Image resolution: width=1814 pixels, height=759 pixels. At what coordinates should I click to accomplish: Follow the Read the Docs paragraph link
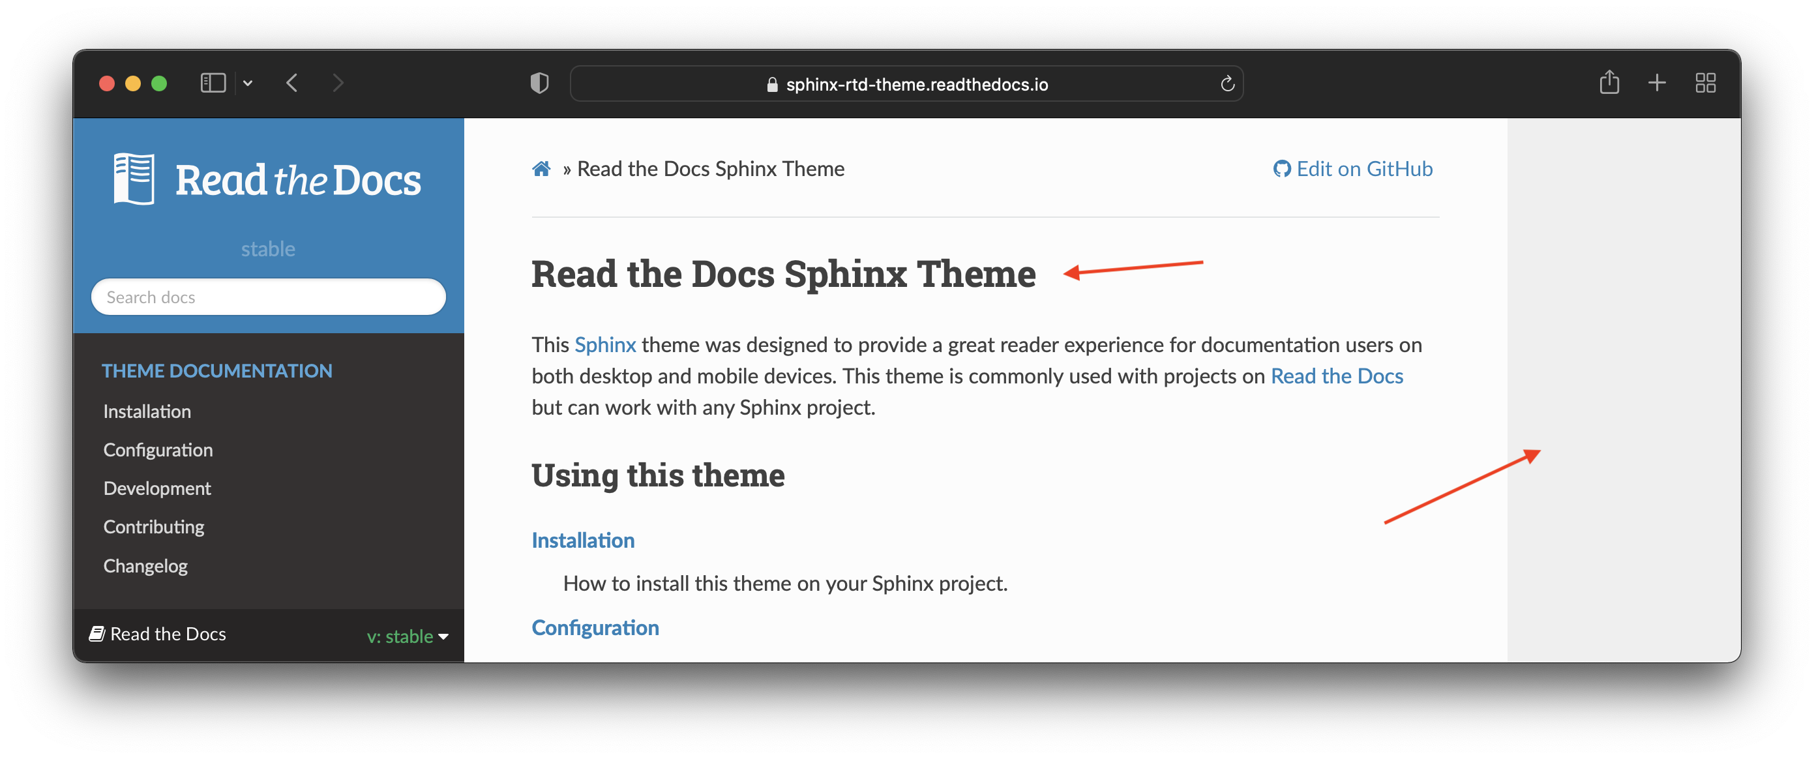1337,376
